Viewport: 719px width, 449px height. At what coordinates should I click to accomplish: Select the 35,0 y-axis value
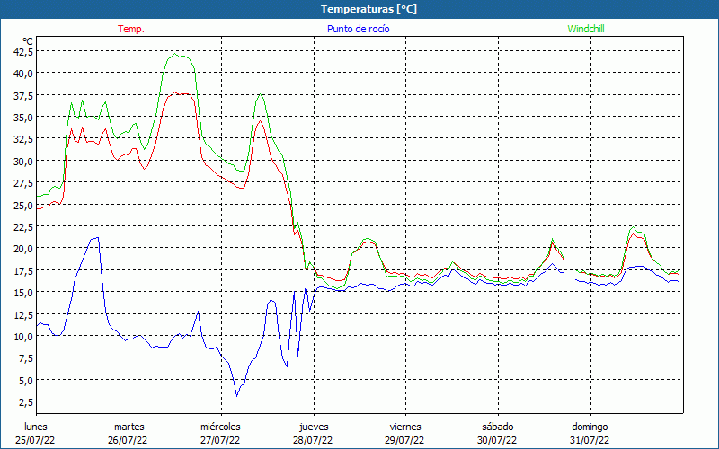coord(23,117)
